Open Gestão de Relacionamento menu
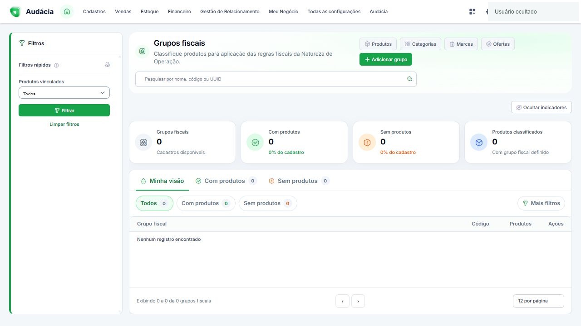This screenshot has width=581, height=326. coord(230,12)
